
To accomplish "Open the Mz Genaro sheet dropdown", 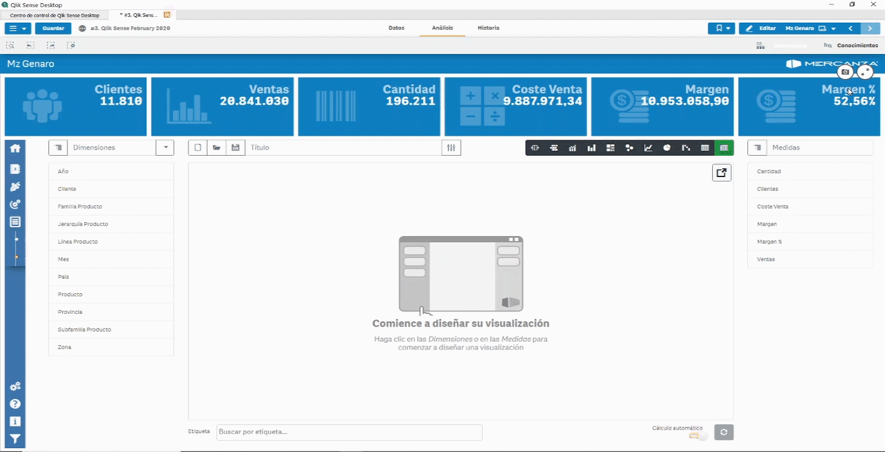I will tap(832, 28).
